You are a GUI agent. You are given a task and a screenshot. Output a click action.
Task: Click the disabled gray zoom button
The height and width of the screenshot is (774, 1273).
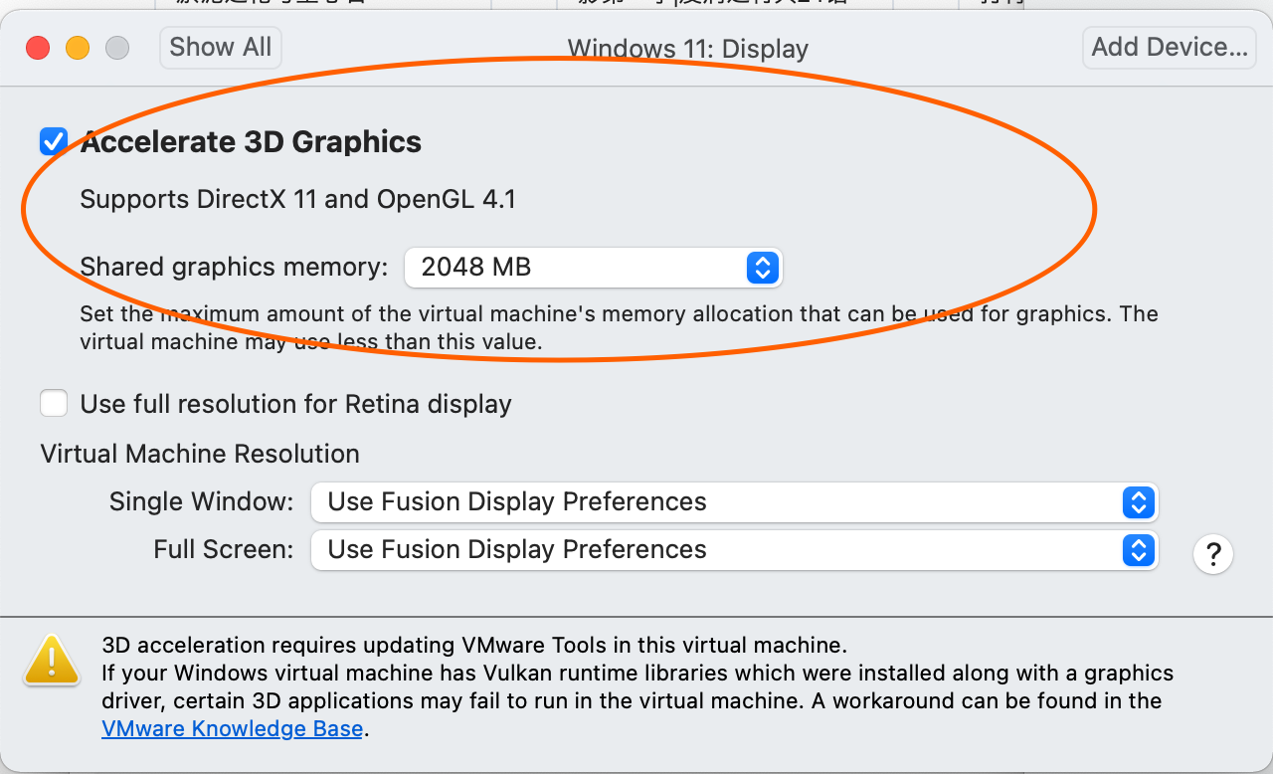[117, 47]
